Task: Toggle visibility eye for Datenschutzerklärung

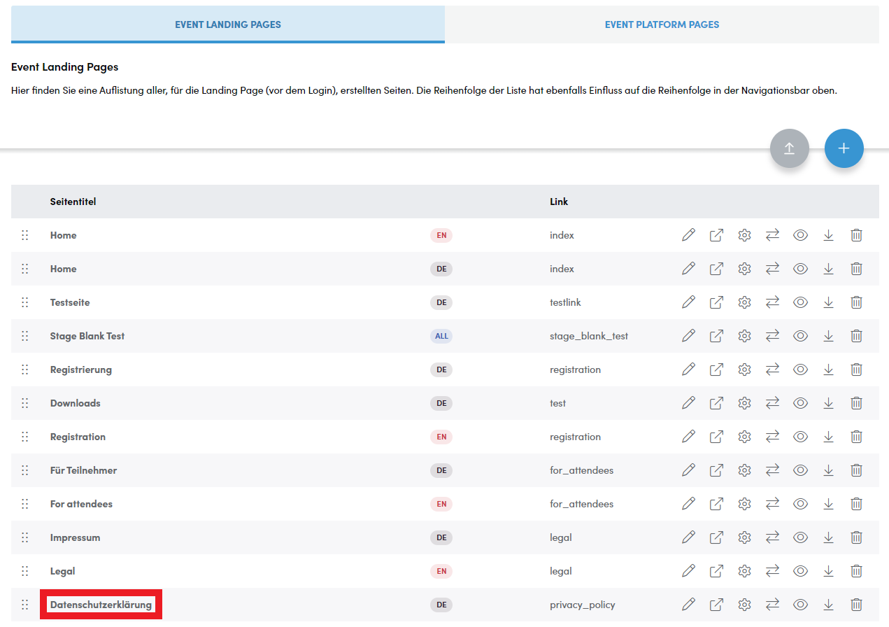Action: pyautogui.click(x=800, y=605)
